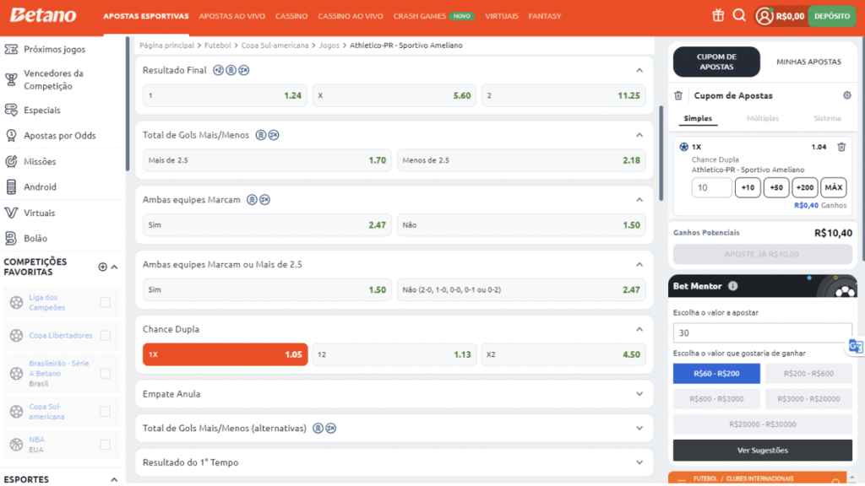Check the NBA checkbox
Screen dimensions: 865x486
(x=105, y=444)
